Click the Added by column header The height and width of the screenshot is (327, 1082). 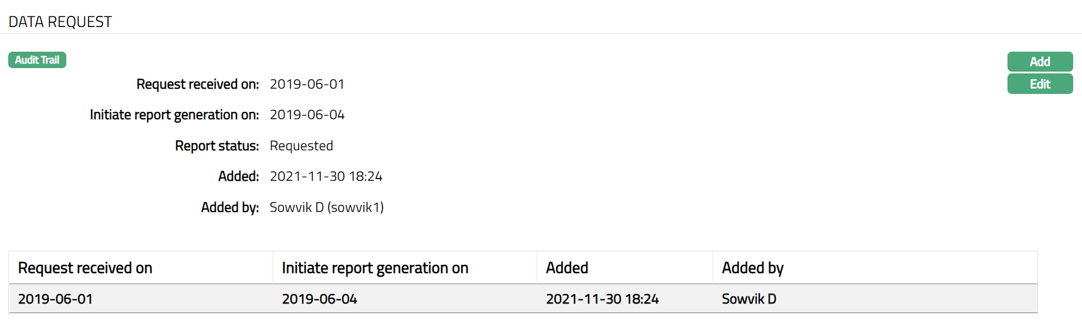point(752,268)
